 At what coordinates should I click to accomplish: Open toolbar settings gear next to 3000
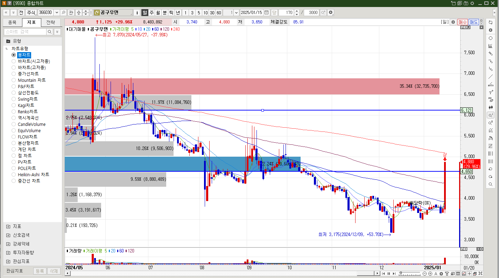[331, 13]
